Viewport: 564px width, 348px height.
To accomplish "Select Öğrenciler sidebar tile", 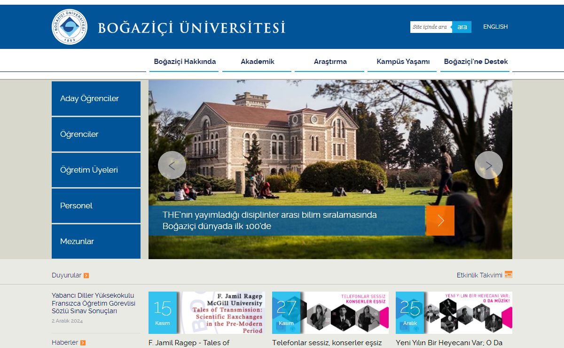I will tap(96, 134).
